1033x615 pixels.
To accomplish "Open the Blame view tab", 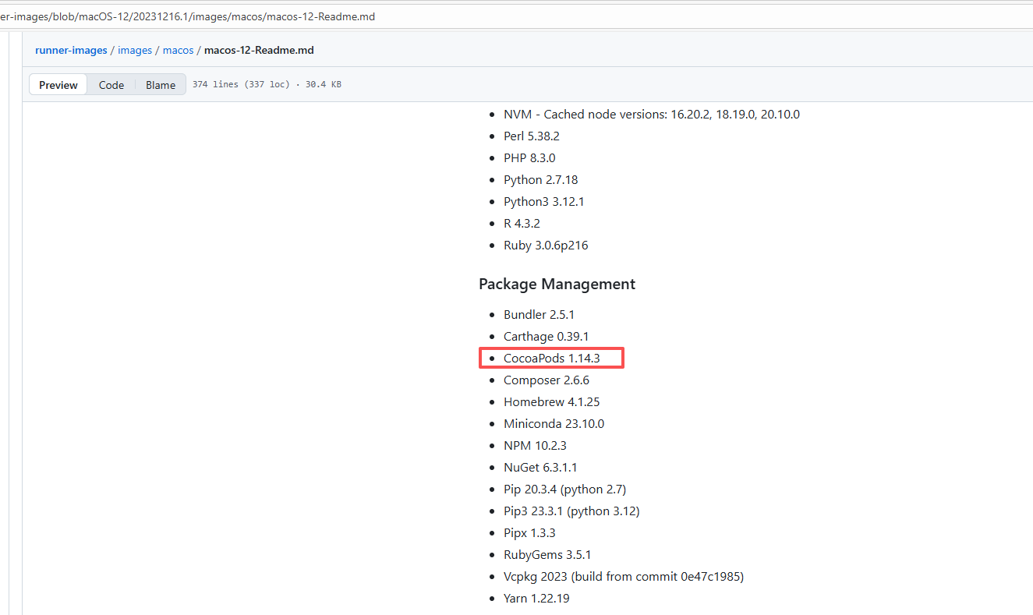I will [x=161, y=85].
